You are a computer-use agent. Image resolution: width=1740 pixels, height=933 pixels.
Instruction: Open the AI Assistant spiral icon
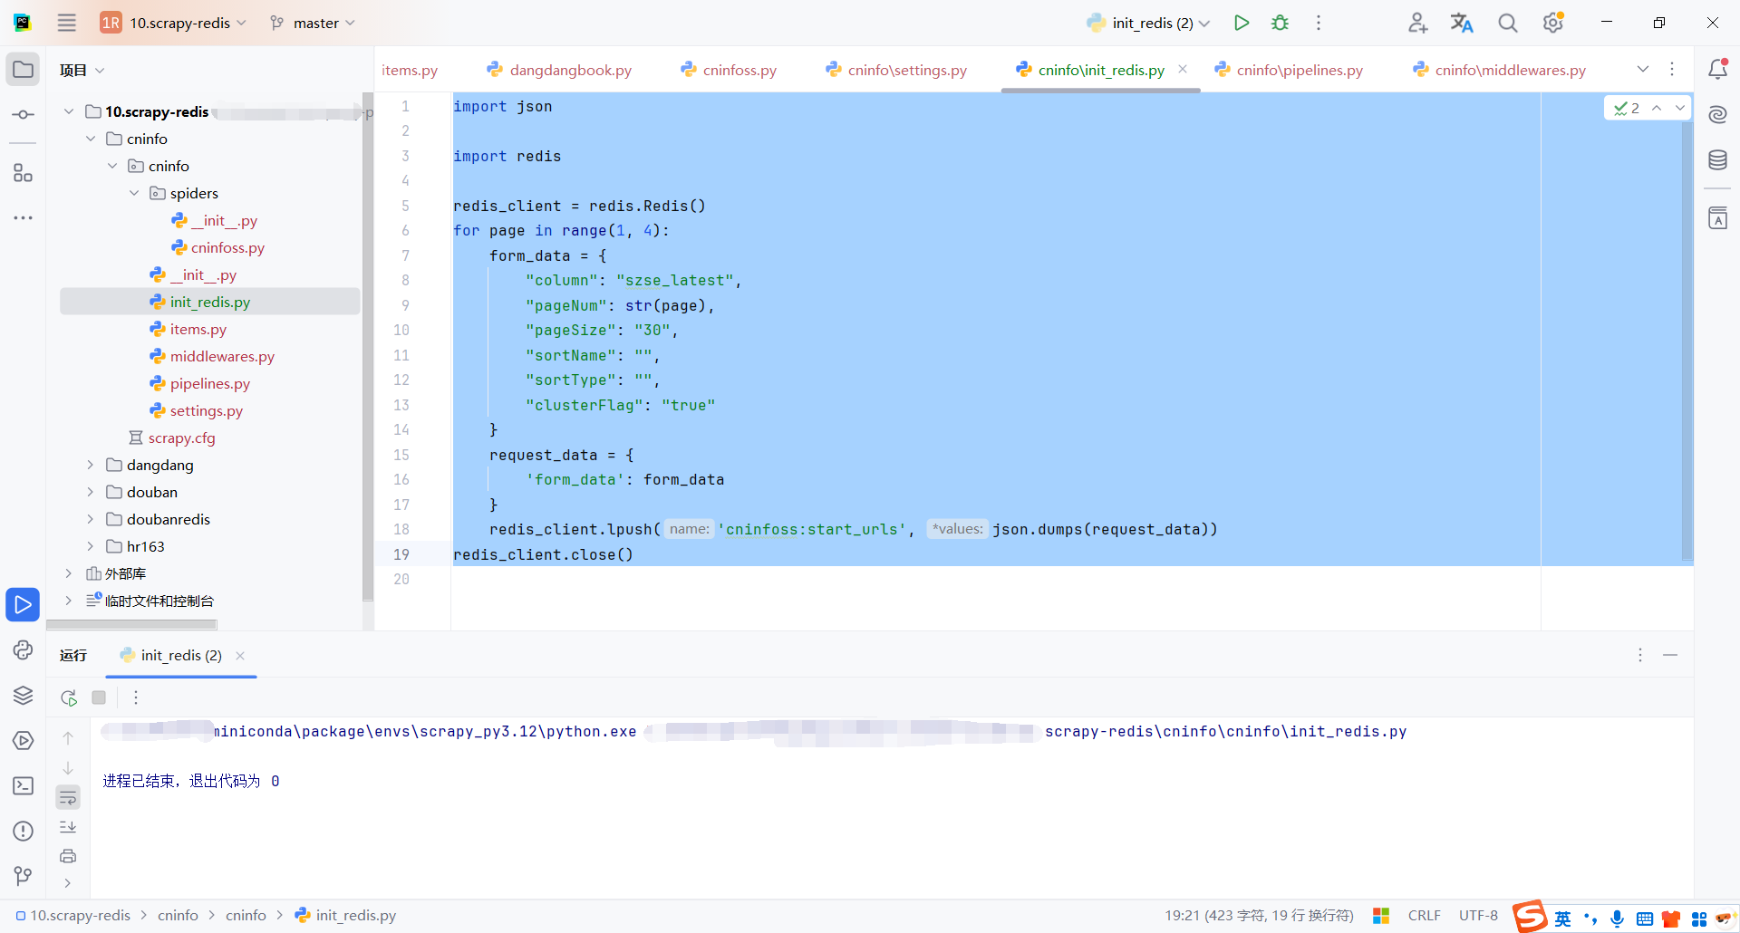pyautogui.click(x=1717, y=114)
